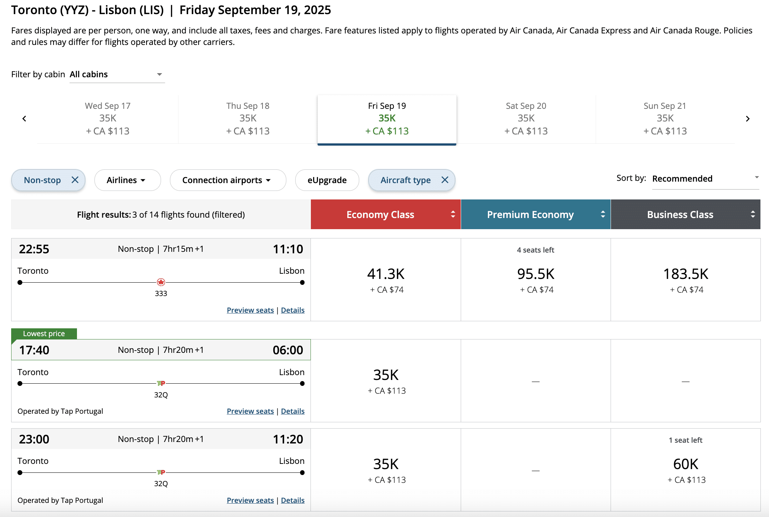The width and height of the screenshot is (769, 517).
Task: Remove the Non-stop filter via X icon
Action: 75,180
